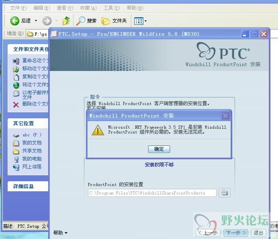Click the email envelope icon
Screen dimensions: 278x239
tap(16, 93)
